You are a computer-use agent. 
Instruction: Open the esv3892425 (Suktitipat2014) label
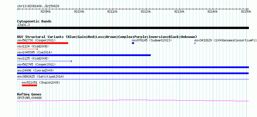41,76
